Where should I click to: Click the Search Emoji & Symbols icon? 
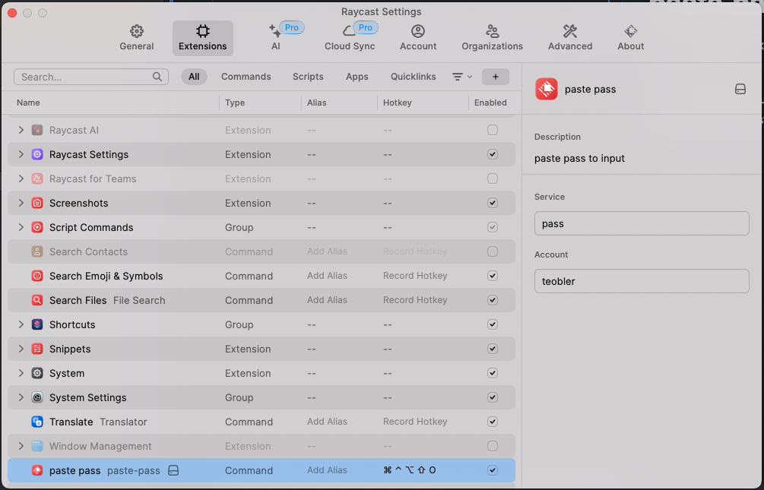37,276
